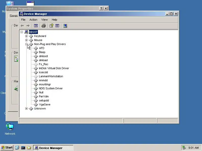Open the Action menu

[33, 20]
